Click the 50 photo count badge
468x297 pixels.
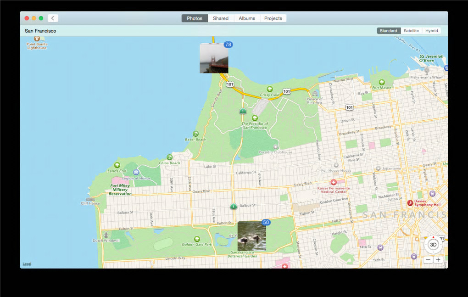pyautogui.click(x=266, y=222)
